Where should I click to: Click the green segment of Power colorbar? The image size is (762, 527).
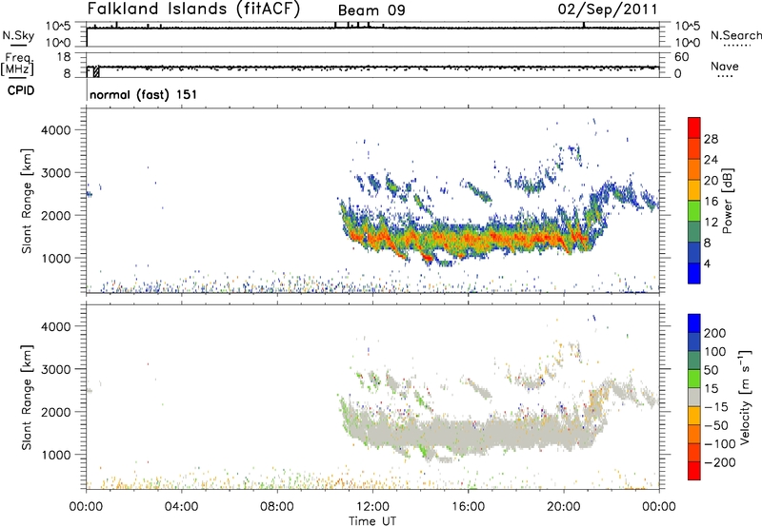tap(694, 210)
